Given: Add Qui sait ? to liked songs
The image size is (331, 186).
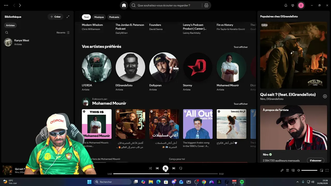Looking at the screenshot, I should (325, 96).
